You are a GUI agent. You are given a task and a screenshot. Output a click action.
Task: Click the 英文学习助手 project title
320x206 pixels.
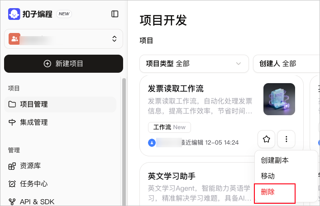pos(172,176)
